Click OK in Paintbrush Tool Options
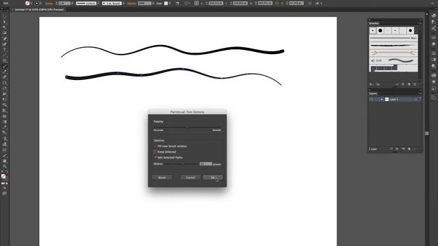Viewport: 438px width, 246px height. pyautogui.click(x=213, y=178)
